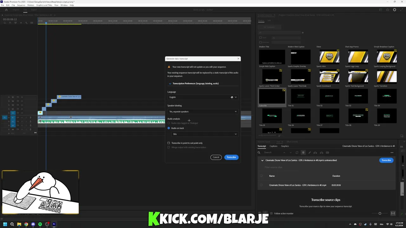Toggle Follow active monitor checkbox
Viewport: 406px width, 228px height.
click(272, 213)
